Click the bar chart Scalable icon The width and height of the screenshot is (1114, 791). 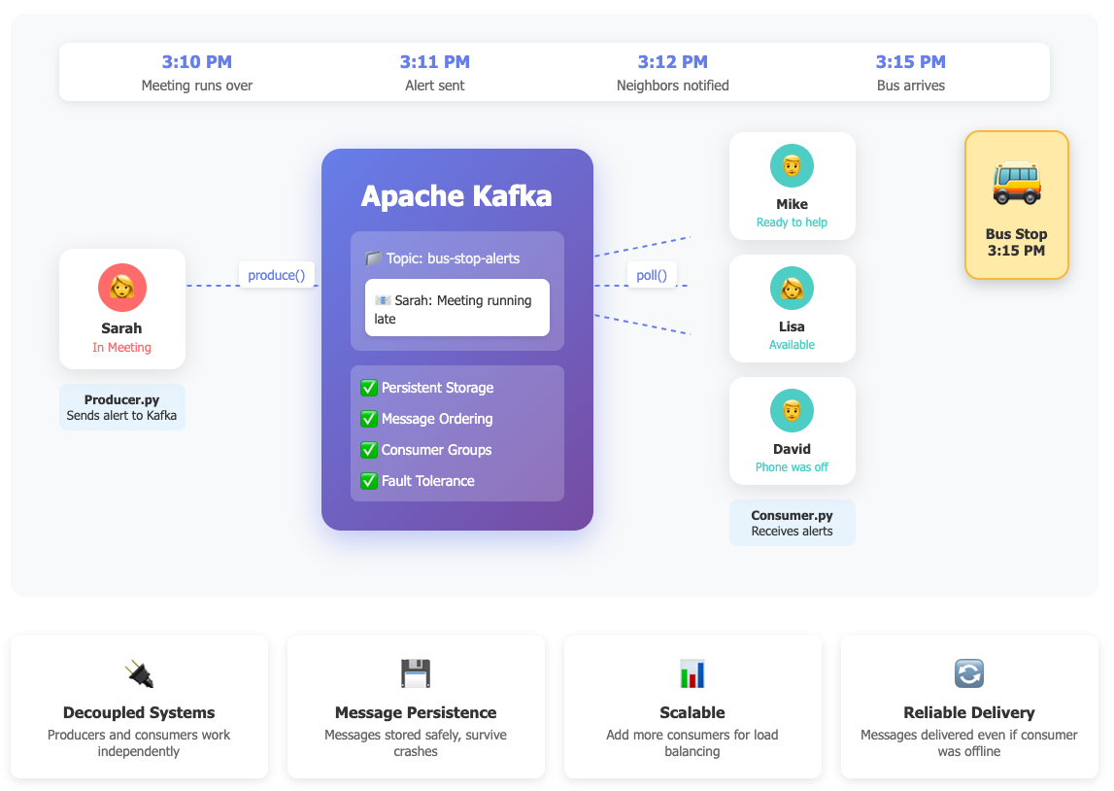[x=692, y=673]
